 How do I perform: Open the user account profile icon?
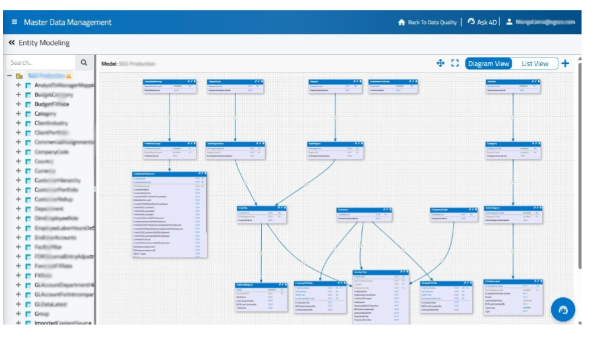[509, 22]
